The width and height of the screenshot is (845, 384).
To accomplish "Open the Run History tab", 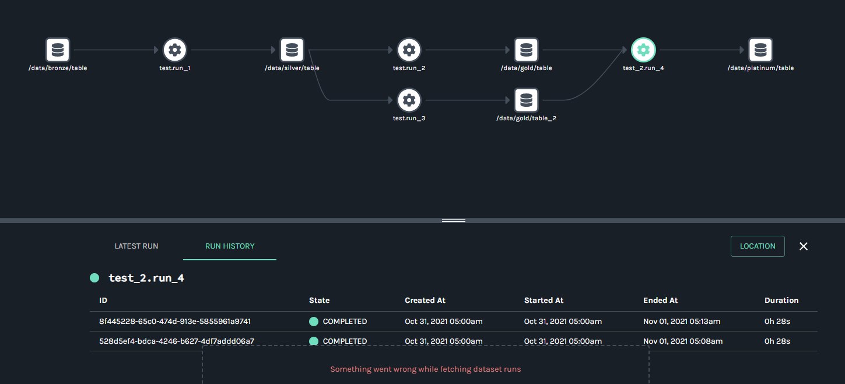I will pos(230,246).
